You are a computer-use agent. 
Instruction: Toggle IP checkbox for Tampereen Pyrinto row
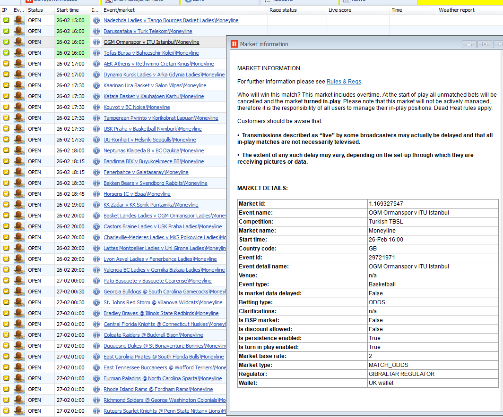(x=6, y=118)
